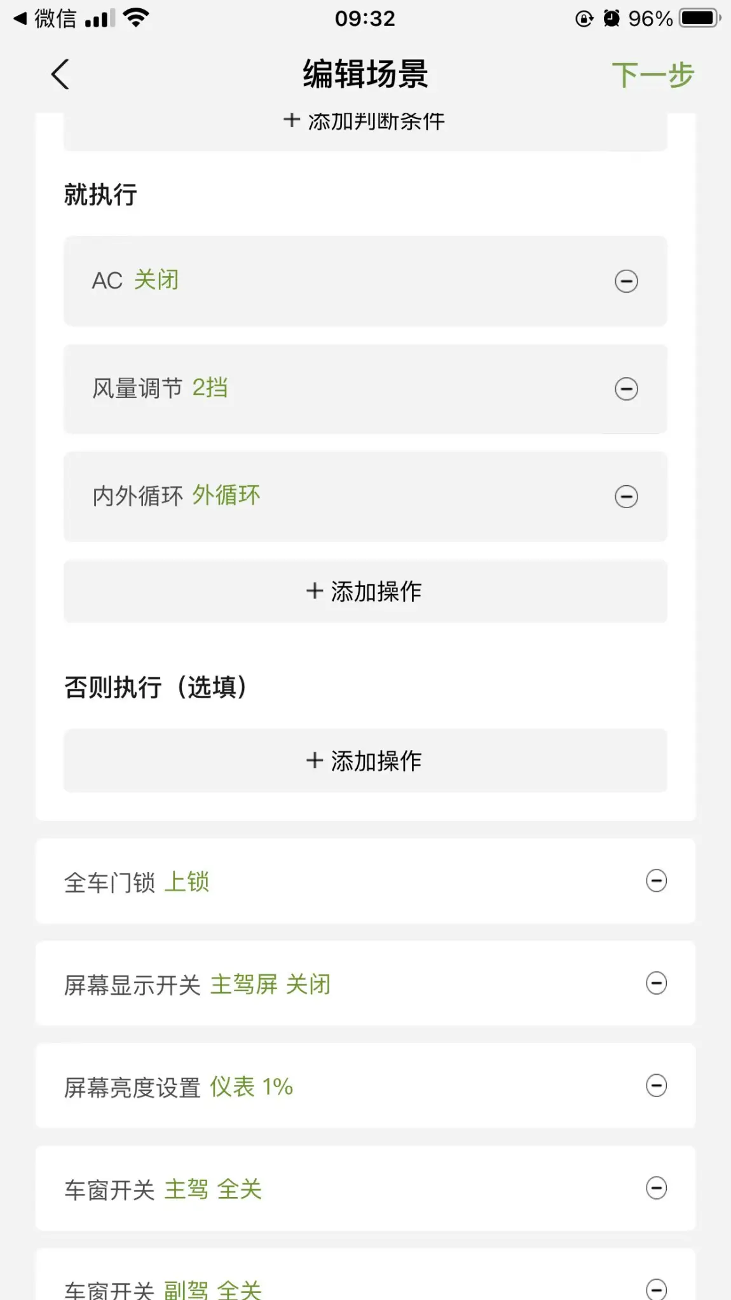Tap 下一步 to proceed
Screen dimensions: 731x1300
[x=652, y=75]
